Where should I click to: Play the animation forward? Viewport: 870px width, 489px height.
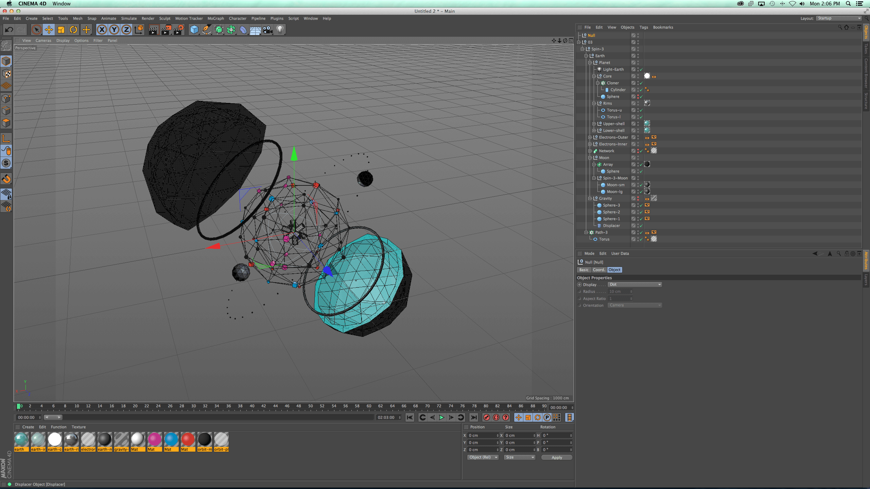pyautogui.click(x=441, y=417)
